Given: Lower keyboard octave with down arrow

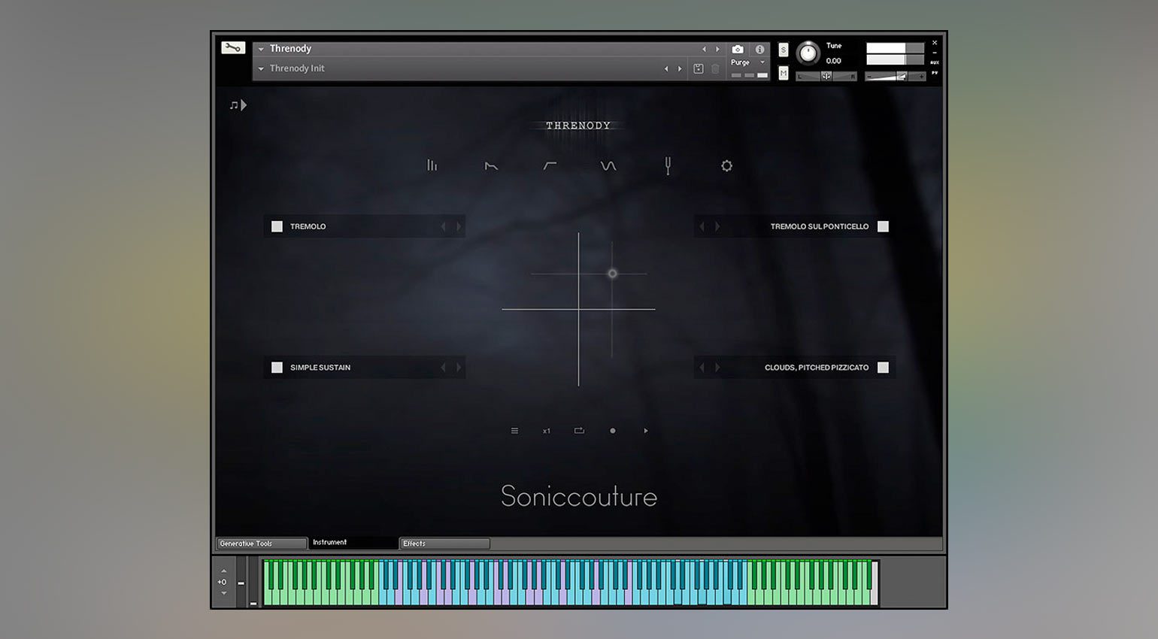Looking at the screenshot, I should point(223,593).
